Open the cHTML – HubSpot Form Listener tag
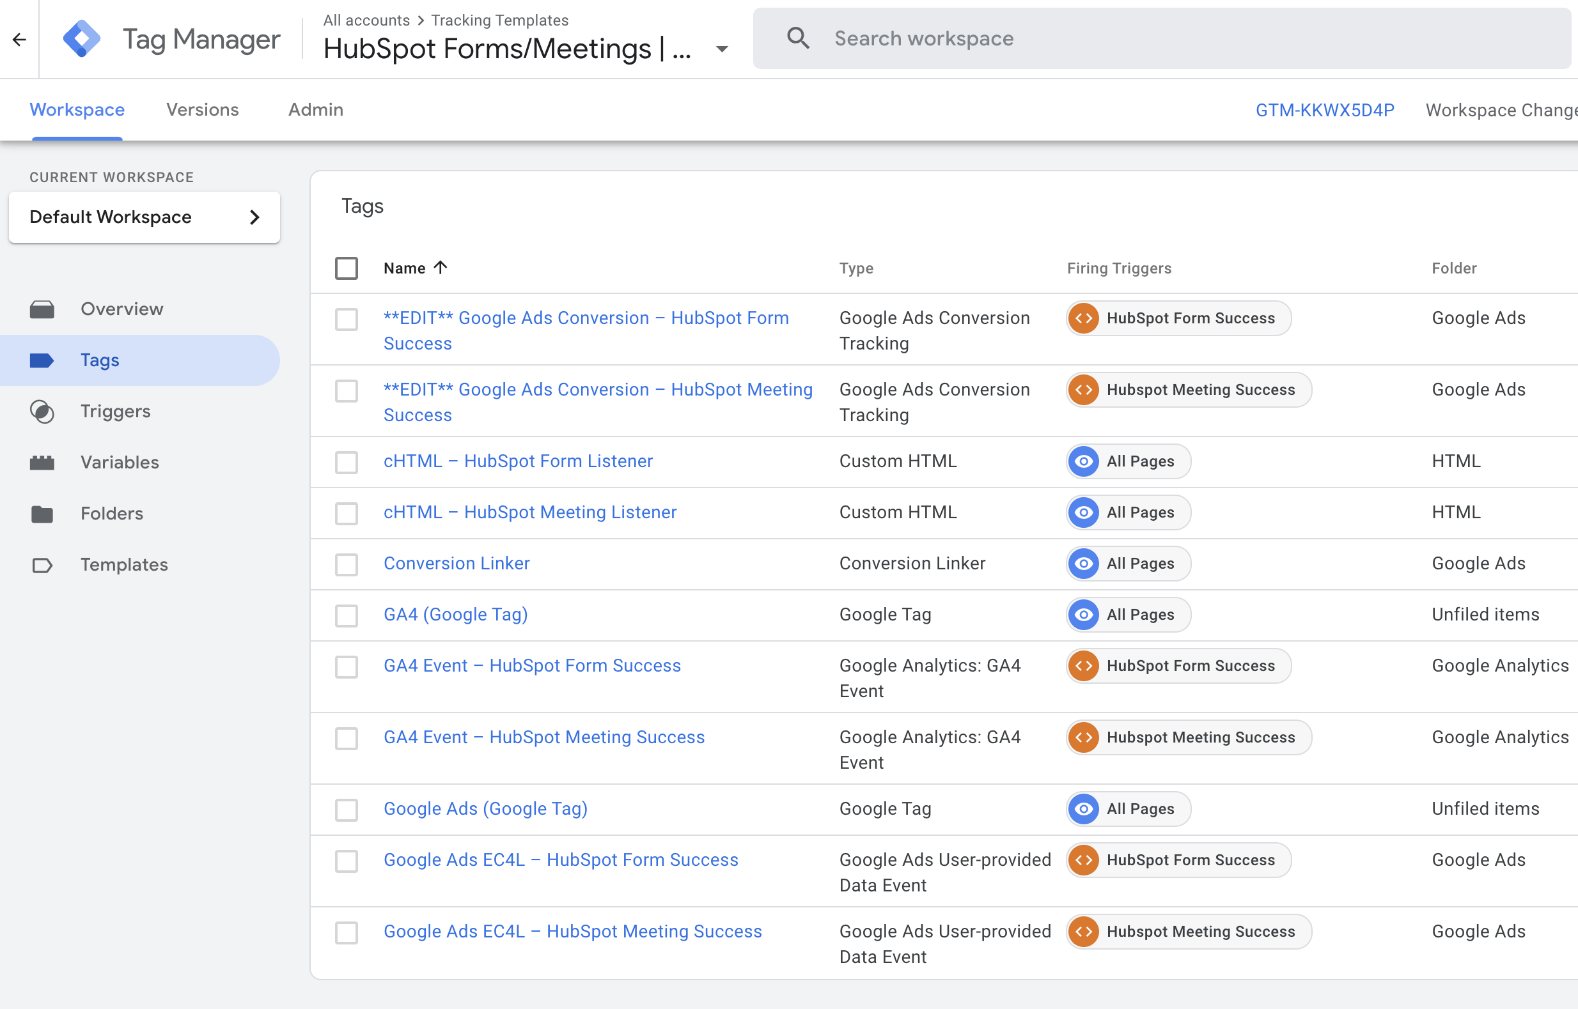This screenshot has width=1578, height=1009. [518, 461]
